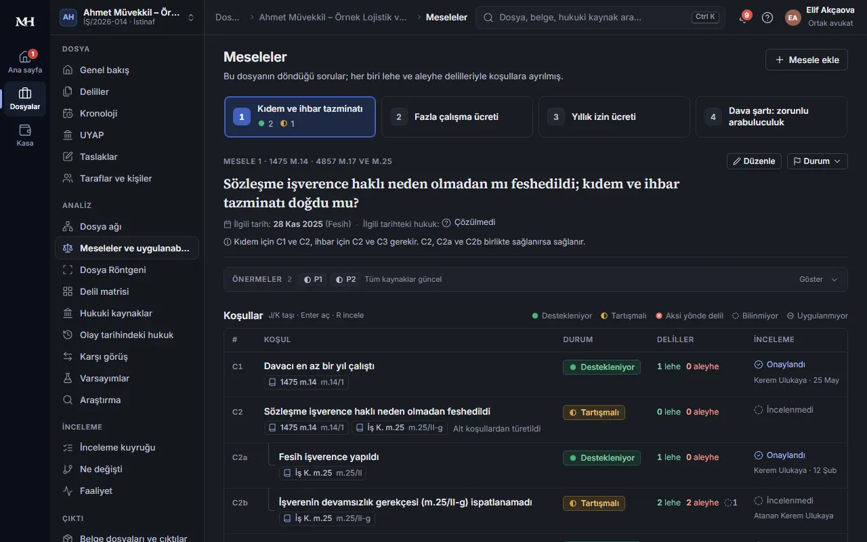Go to Karşı görüş
Viewport: 867px width, 542px height.
coord(127,356)
